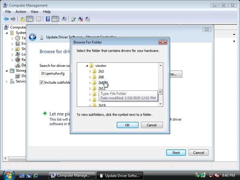Select the Computer Management root icon in tree
This screenshot has height=180, width=240.
coord(6,27)
